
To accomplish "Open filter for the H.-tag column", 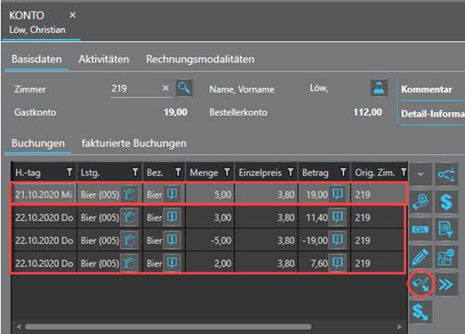I will 69,172.
